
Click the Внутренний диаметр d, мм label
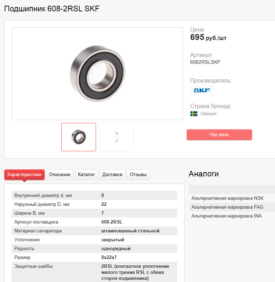tap(43, 195)
